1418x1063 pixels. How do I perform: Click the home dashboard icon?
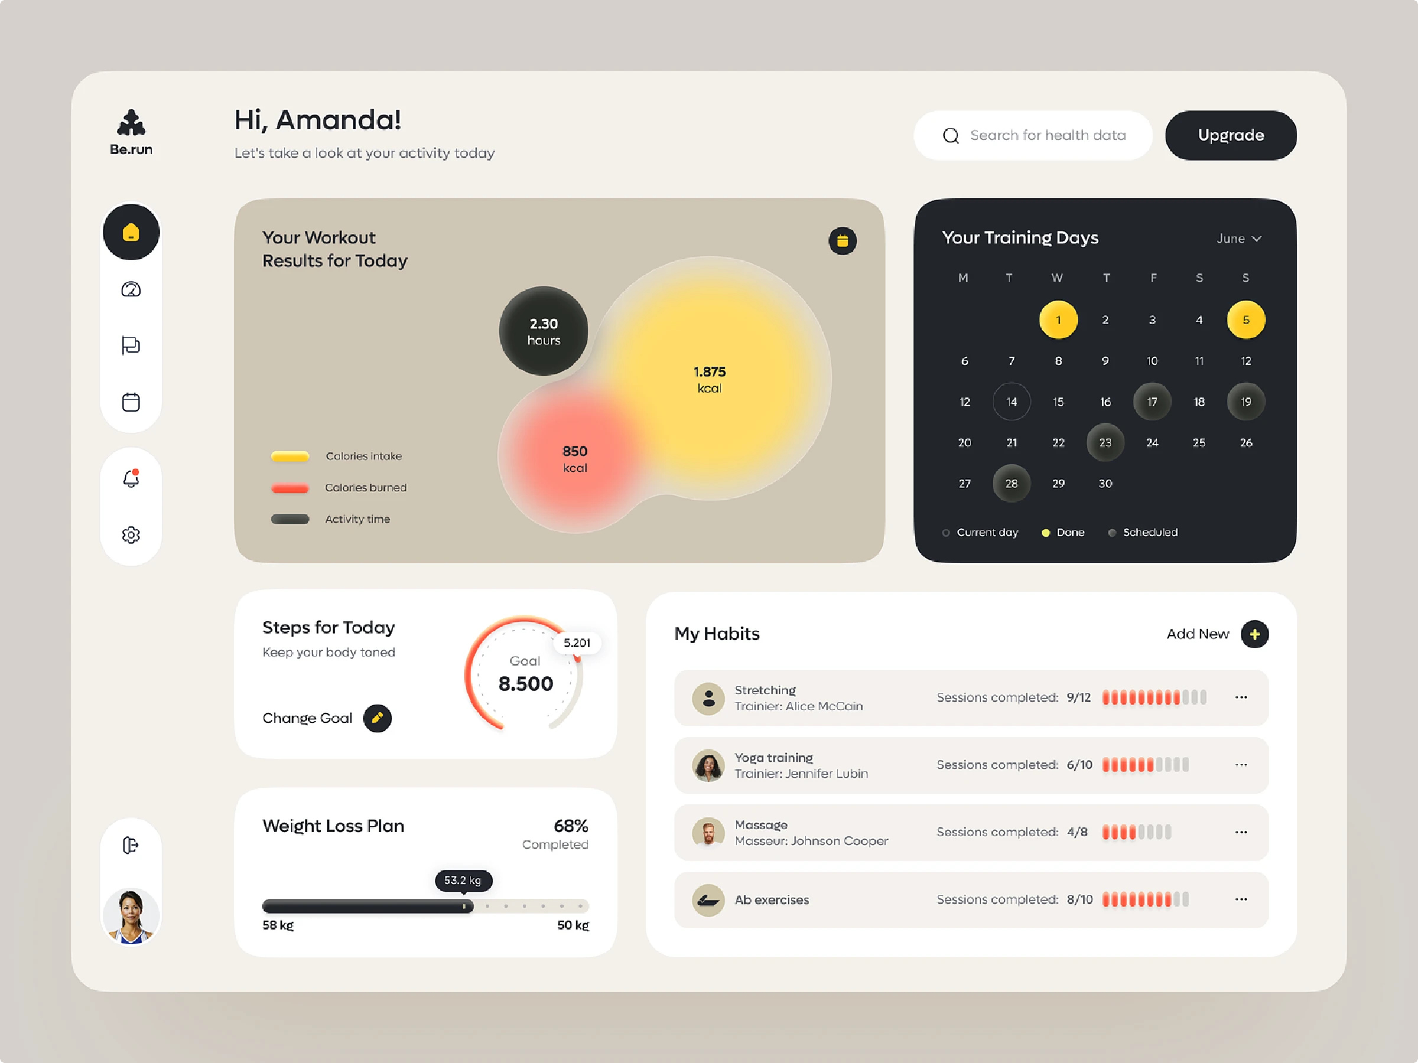click(x=133, y=236)
